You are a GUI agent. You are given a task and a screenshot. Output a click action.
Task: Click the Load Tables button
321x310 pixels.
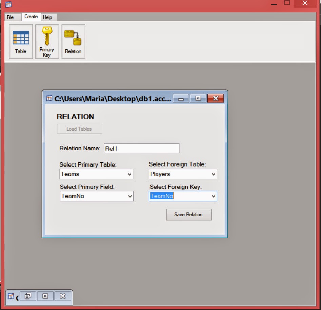[79, 129]
